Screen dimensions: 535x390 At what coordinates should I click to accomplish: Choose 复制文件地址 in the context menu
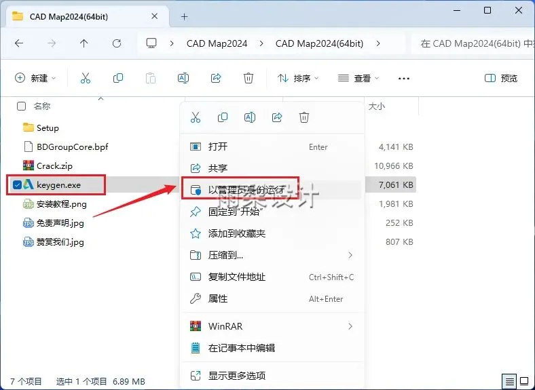272,277
